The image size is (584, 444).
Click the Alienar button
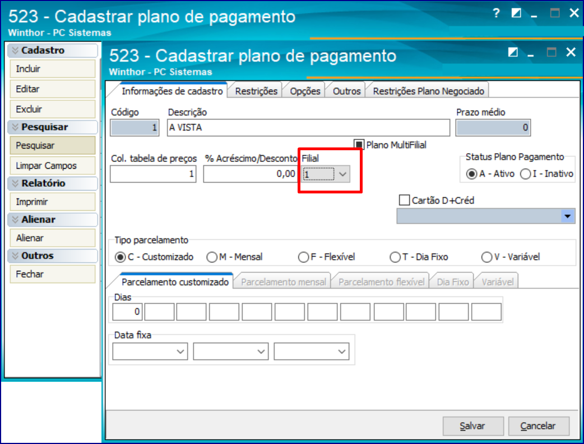click(x=53, y=238)
